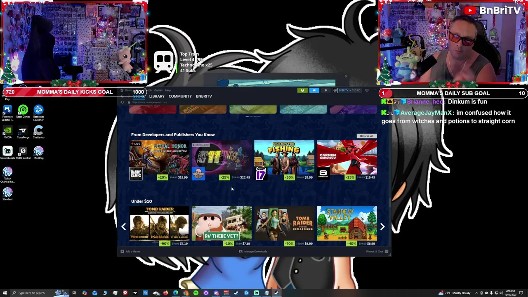The height and width of the screenshot is (297, 528).
Task: Show next Under $10 games
Action: 382,226
